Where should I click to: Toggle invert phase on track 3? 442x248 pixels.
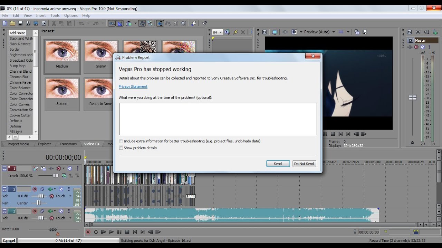tap(42, 211)
